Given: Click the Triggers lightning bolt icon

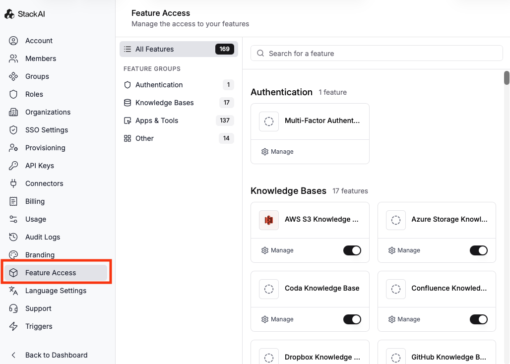Looking at the screenshot, I should coord(14,326).
